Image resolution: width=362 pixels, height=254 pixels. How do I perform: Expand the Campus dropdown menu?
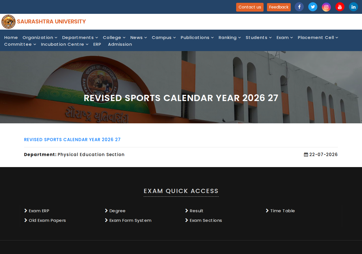click(x=164, y=38)
